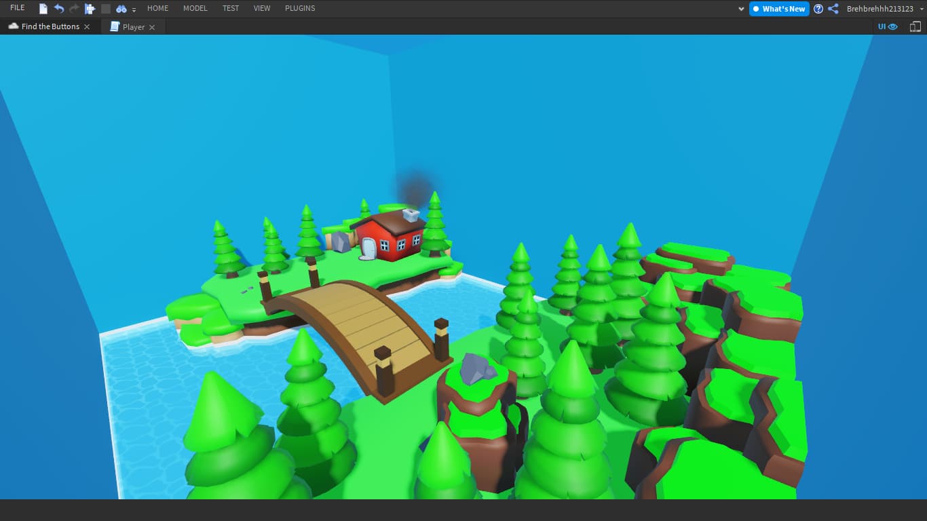Switch to the HOME ribbon tab
Screen dimensions: 927x521
point(157,8)
